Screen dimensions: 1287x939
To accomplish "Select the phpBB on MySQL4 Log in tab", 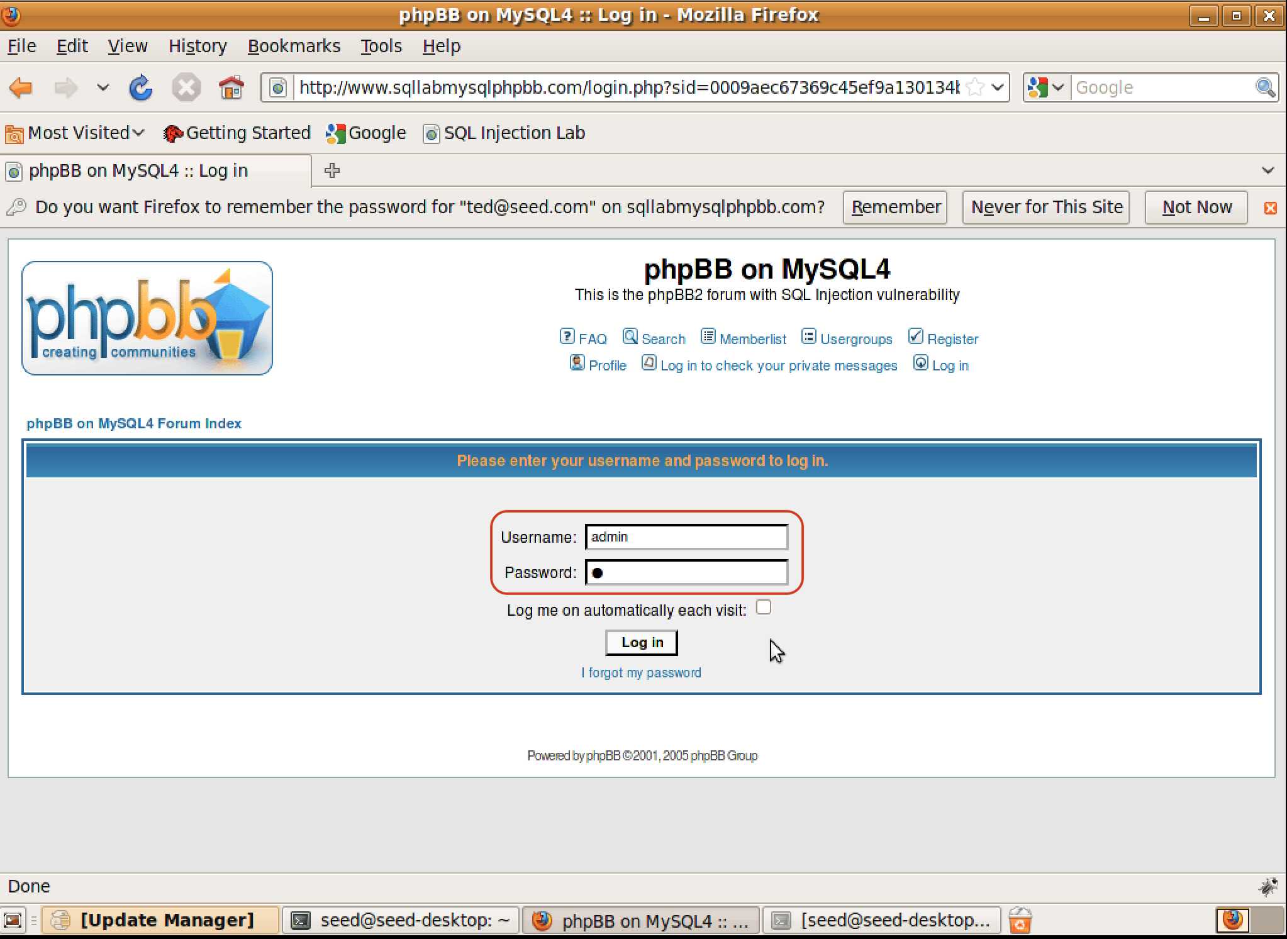I will (x=156, y=170).
